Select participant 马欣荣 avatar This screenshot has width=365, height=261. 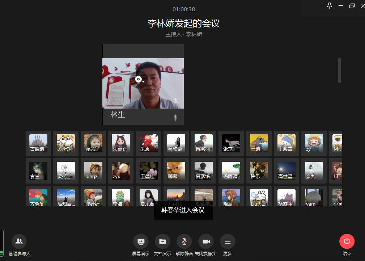(x=176, y=143)
